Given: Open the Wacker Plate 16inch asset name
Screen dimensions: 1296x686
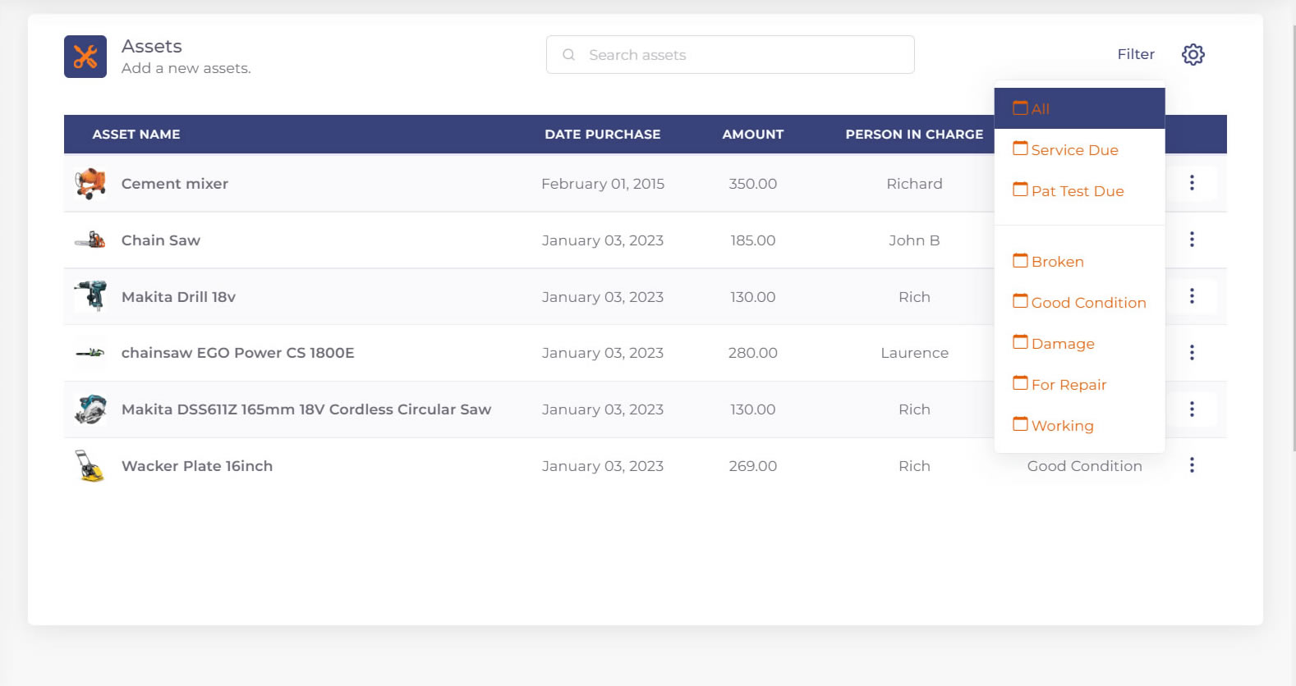Looking at the screenshot, I should (197, 466).
